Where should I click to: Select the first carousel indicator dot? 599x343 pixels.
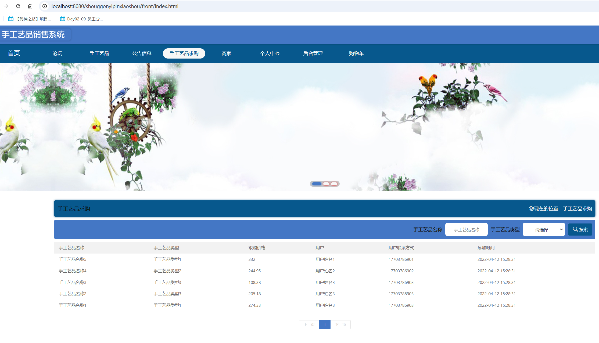point(317,184)
